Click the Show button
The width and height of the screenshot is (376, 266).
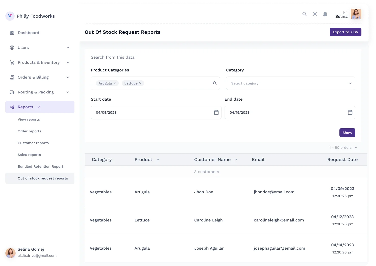347,133
